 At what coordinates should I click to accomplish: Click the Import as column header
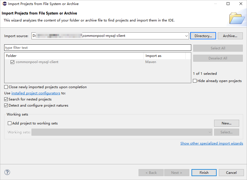164,56
